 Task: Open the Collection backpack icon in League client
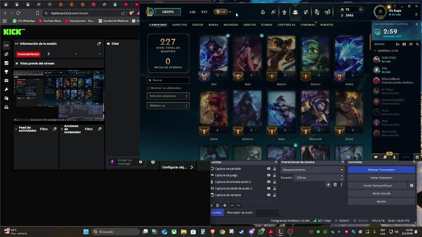point(295,12)
